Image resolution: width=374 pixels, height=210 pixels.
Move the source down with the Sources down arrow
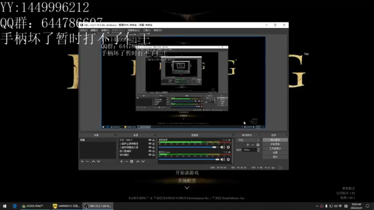pyautogui.click(x=143, y=161)
